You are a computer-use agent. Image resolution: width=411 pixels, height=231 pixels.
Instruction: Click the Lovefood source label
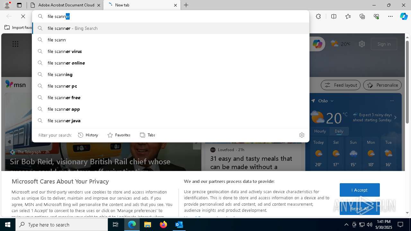[226, 150]
